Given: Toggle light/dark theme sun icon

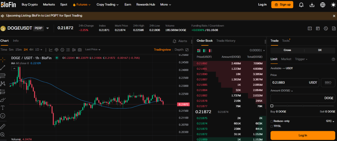Looking at the screenshot, I should pyautogui.click(x=333, y=5).
